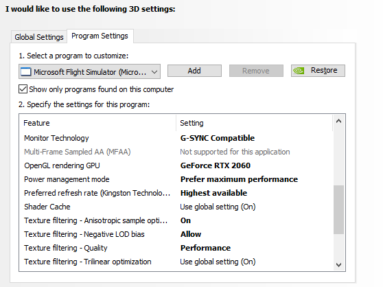Click the Feature column header

pos(97,123)
